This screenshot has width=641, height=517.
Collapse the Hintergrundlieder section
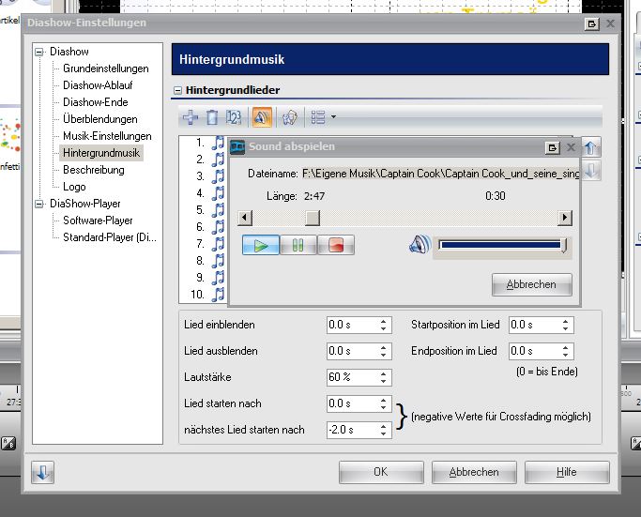click(x=177, y=90)
